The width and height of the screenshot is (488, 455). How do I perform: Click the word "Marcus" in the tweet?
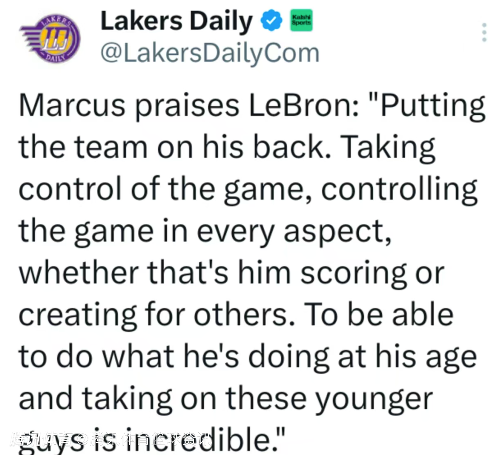click(72, 106)
